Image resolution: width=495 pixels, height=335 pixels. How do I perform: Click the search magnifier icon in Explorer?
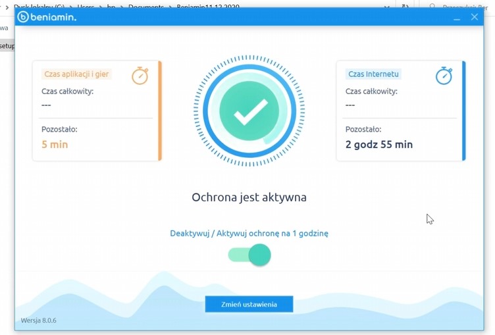[x=432, y=7]
